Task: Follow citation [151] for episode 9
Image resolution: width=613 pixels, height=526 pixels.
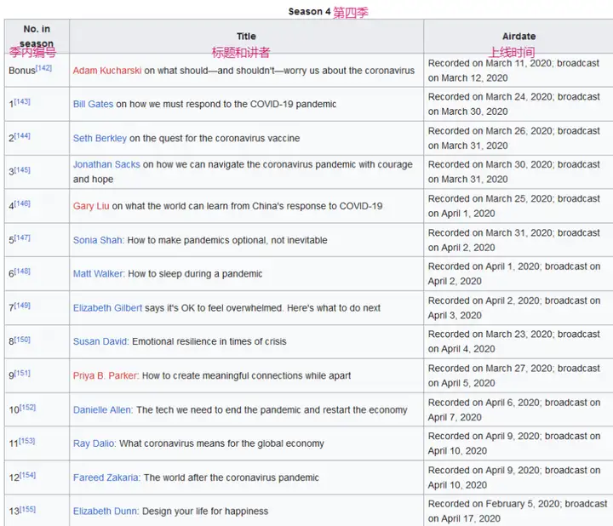Action: 22,373
